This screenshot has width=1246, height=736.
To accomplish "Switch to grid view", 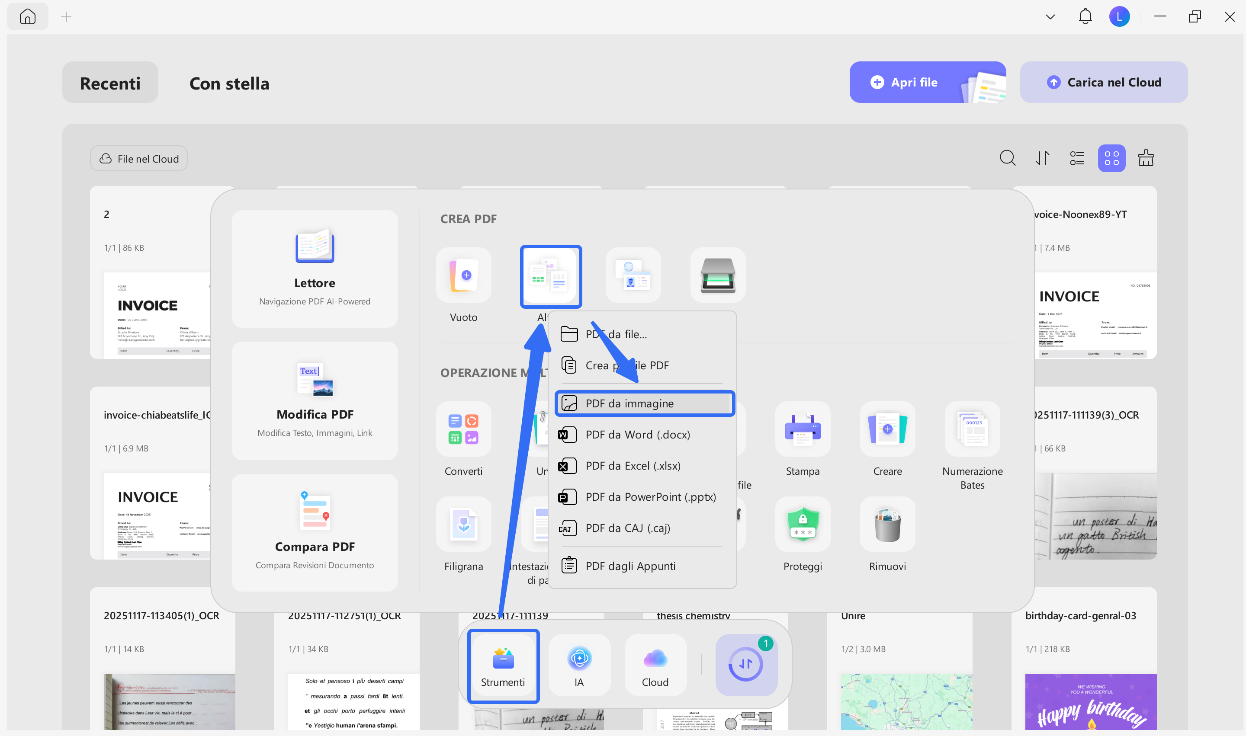I will pos(1111,158).
